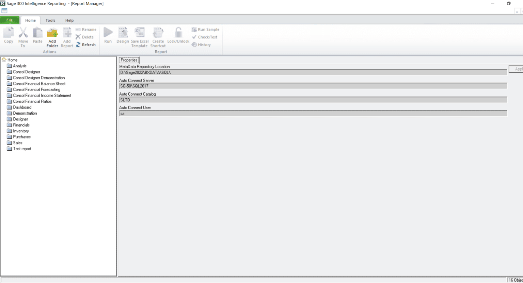Select the Financials folder in the tree
Viewport: 523px width, 283px height.
coord(20,125)
